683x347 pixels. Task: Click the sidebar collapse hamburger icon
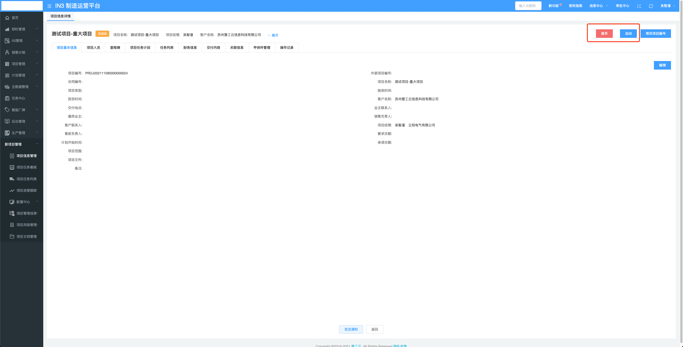click(49, 6)
